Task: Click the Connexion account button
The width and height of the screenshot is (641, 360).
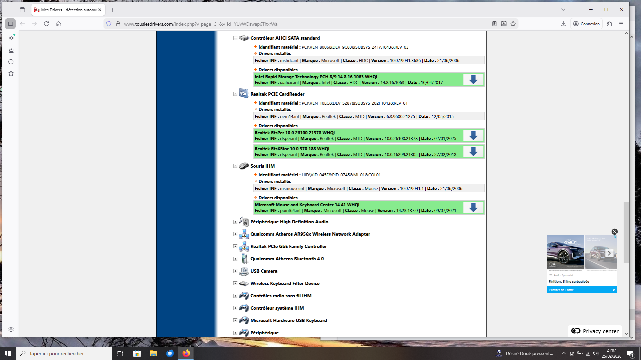Action: tap(587, 24)
